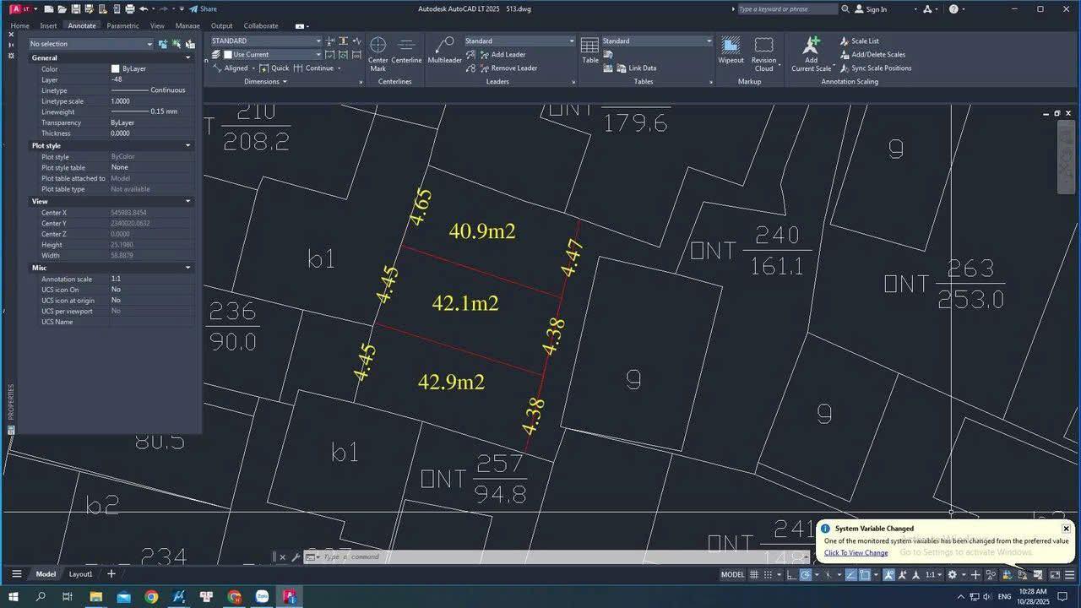Toggle ortho mode in status bar
Screen dimensions: 1081x608
(x=790, y=575)
